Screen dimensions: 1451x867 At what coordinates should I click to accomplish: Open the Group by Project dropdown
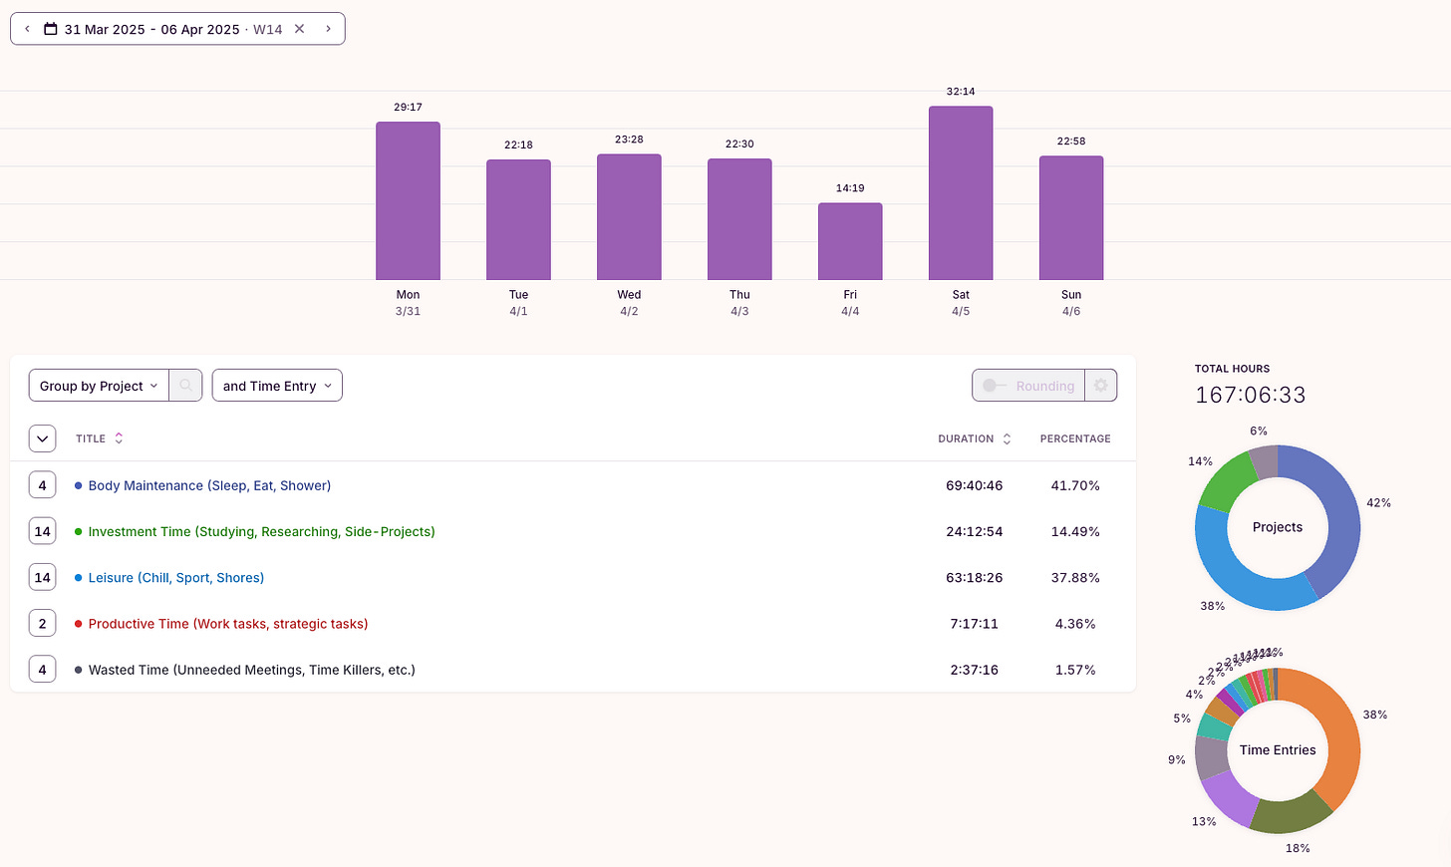click(x=99, y=386)
